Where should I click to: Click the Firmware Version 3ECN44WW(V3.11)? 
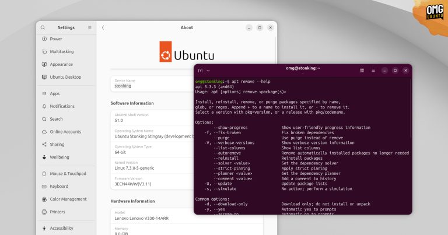[x=133, y=184]
